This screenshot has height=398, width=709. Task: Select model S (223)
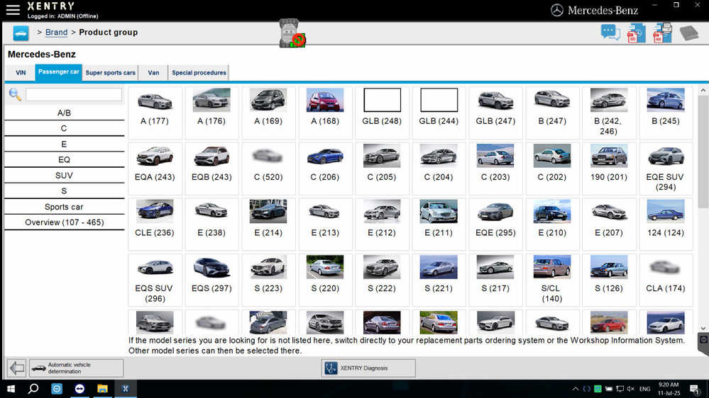point(268,280)
